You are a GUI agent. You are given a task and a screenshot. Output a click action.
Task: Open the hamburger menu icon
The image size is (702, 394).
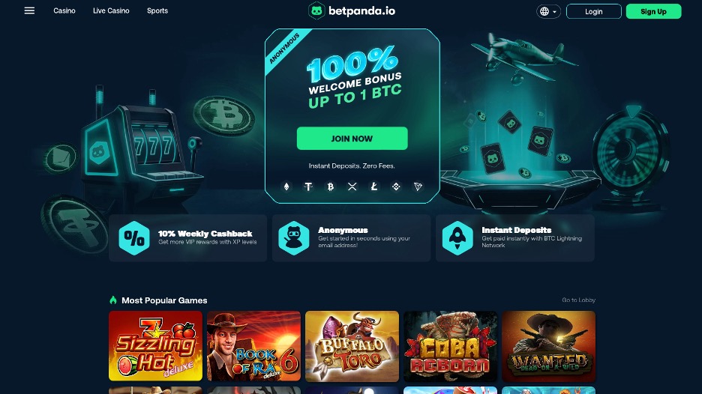coord(29,10)
